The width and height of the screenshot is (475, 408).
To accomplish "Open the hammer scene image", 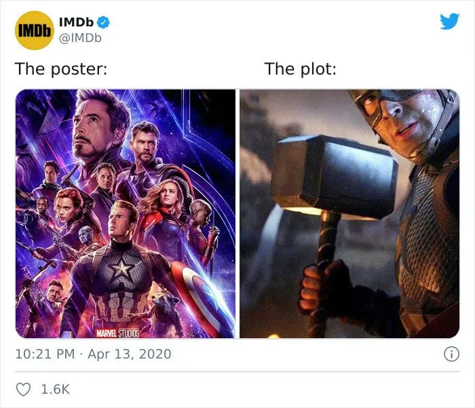I will tap(349, 213).
